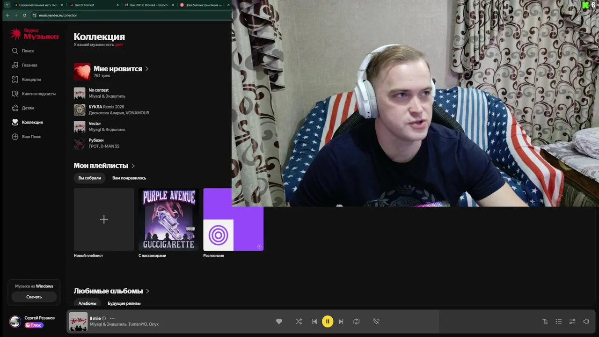Click the Kick logo overlay
The width and height of the screenshot is (599, 337).
[x=585, y=5]
